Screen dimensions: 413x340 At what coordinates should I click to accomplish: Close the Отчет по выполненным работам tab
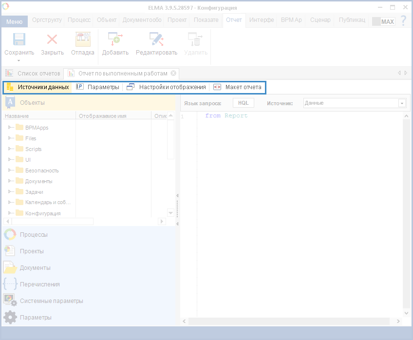[173, 73]
